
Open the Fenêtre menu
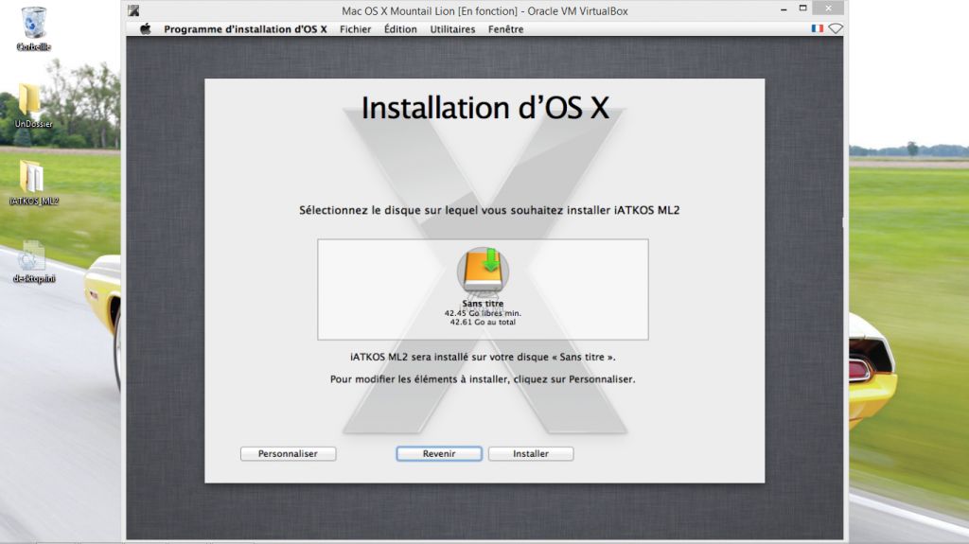point(505,29)
